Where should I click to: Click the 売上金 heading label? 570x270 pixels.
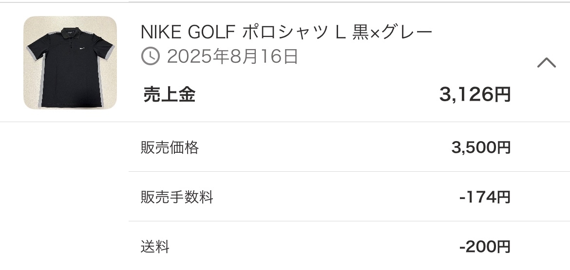(169, 95)
